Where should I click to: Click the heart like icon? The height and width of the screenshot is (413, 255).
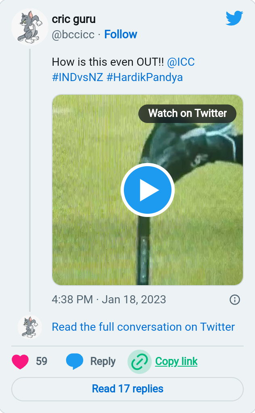pyautogui.click(x=20, y=361)
